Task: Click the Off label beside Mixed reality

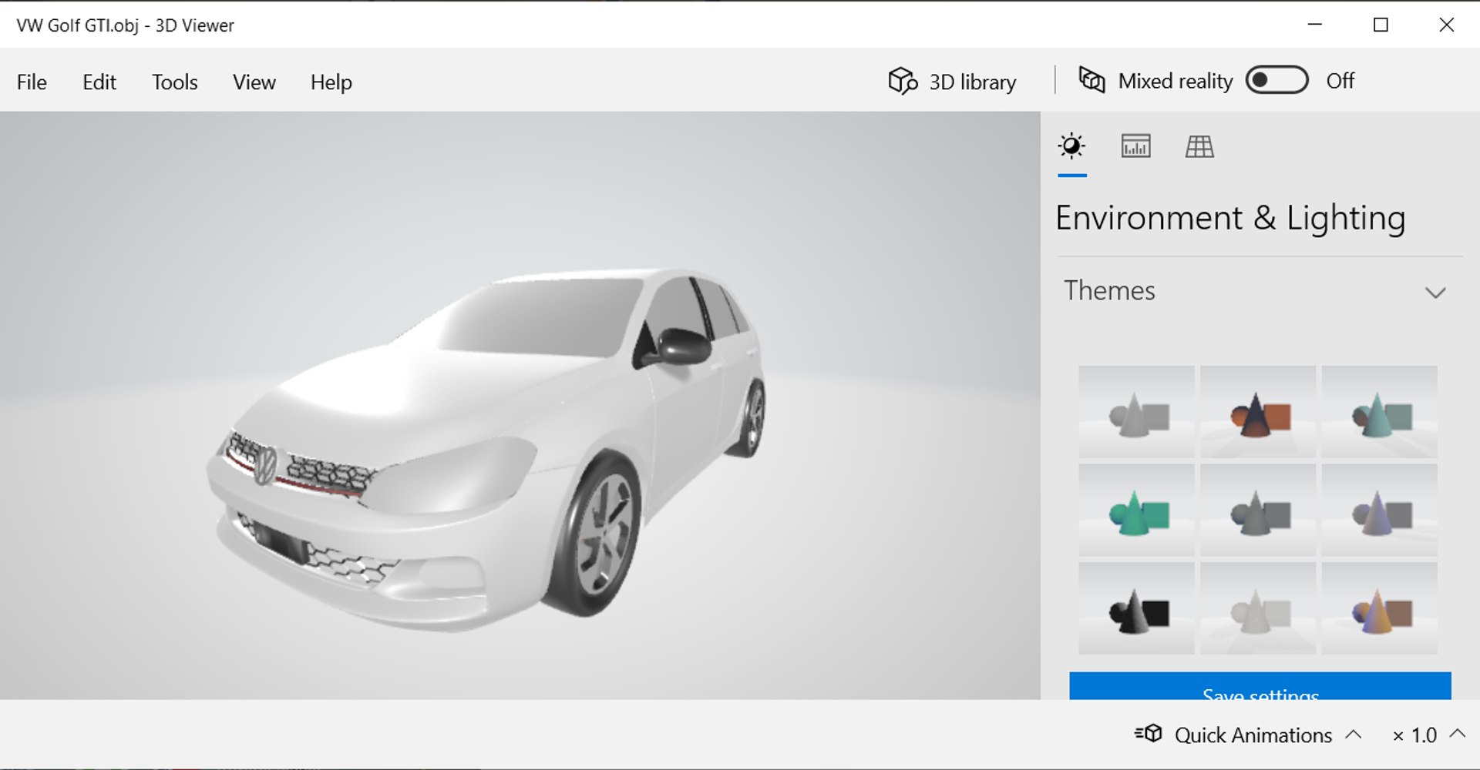Action: [1340, 81]
